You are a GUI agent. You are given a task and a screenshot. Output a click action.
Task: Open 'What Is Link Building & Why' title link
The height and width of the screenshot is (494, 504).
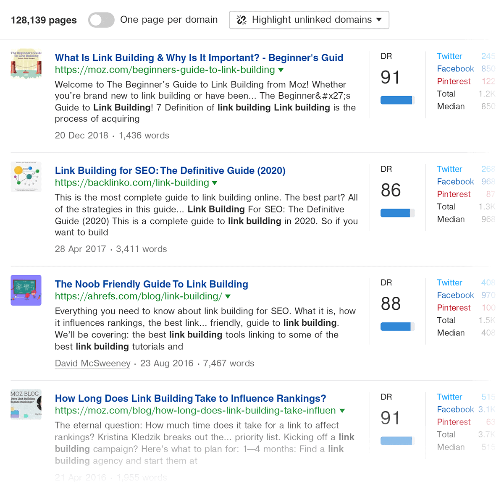point(199,58)
